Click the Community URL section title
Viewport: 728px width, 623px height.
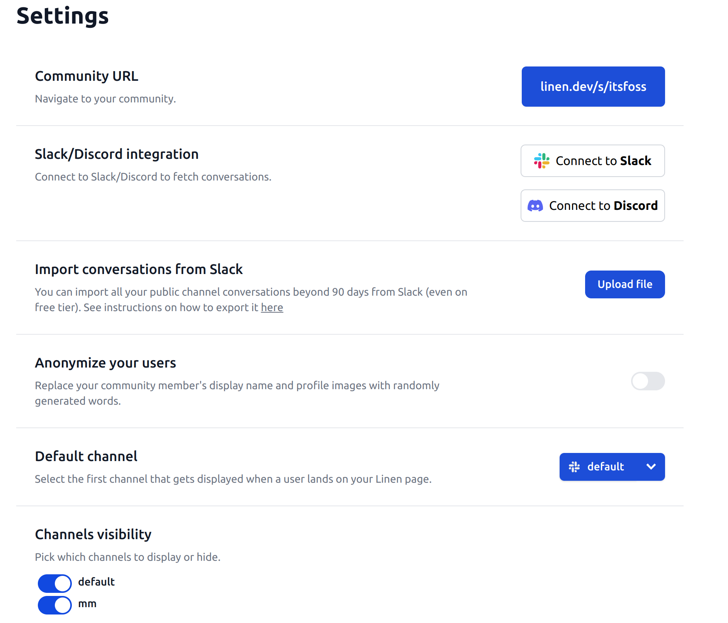pyautogui.click(x=87, y=76)
